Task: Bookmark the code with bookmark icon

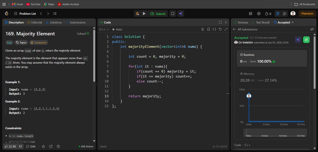Action: pyautogui.click(x=209, y=29)
